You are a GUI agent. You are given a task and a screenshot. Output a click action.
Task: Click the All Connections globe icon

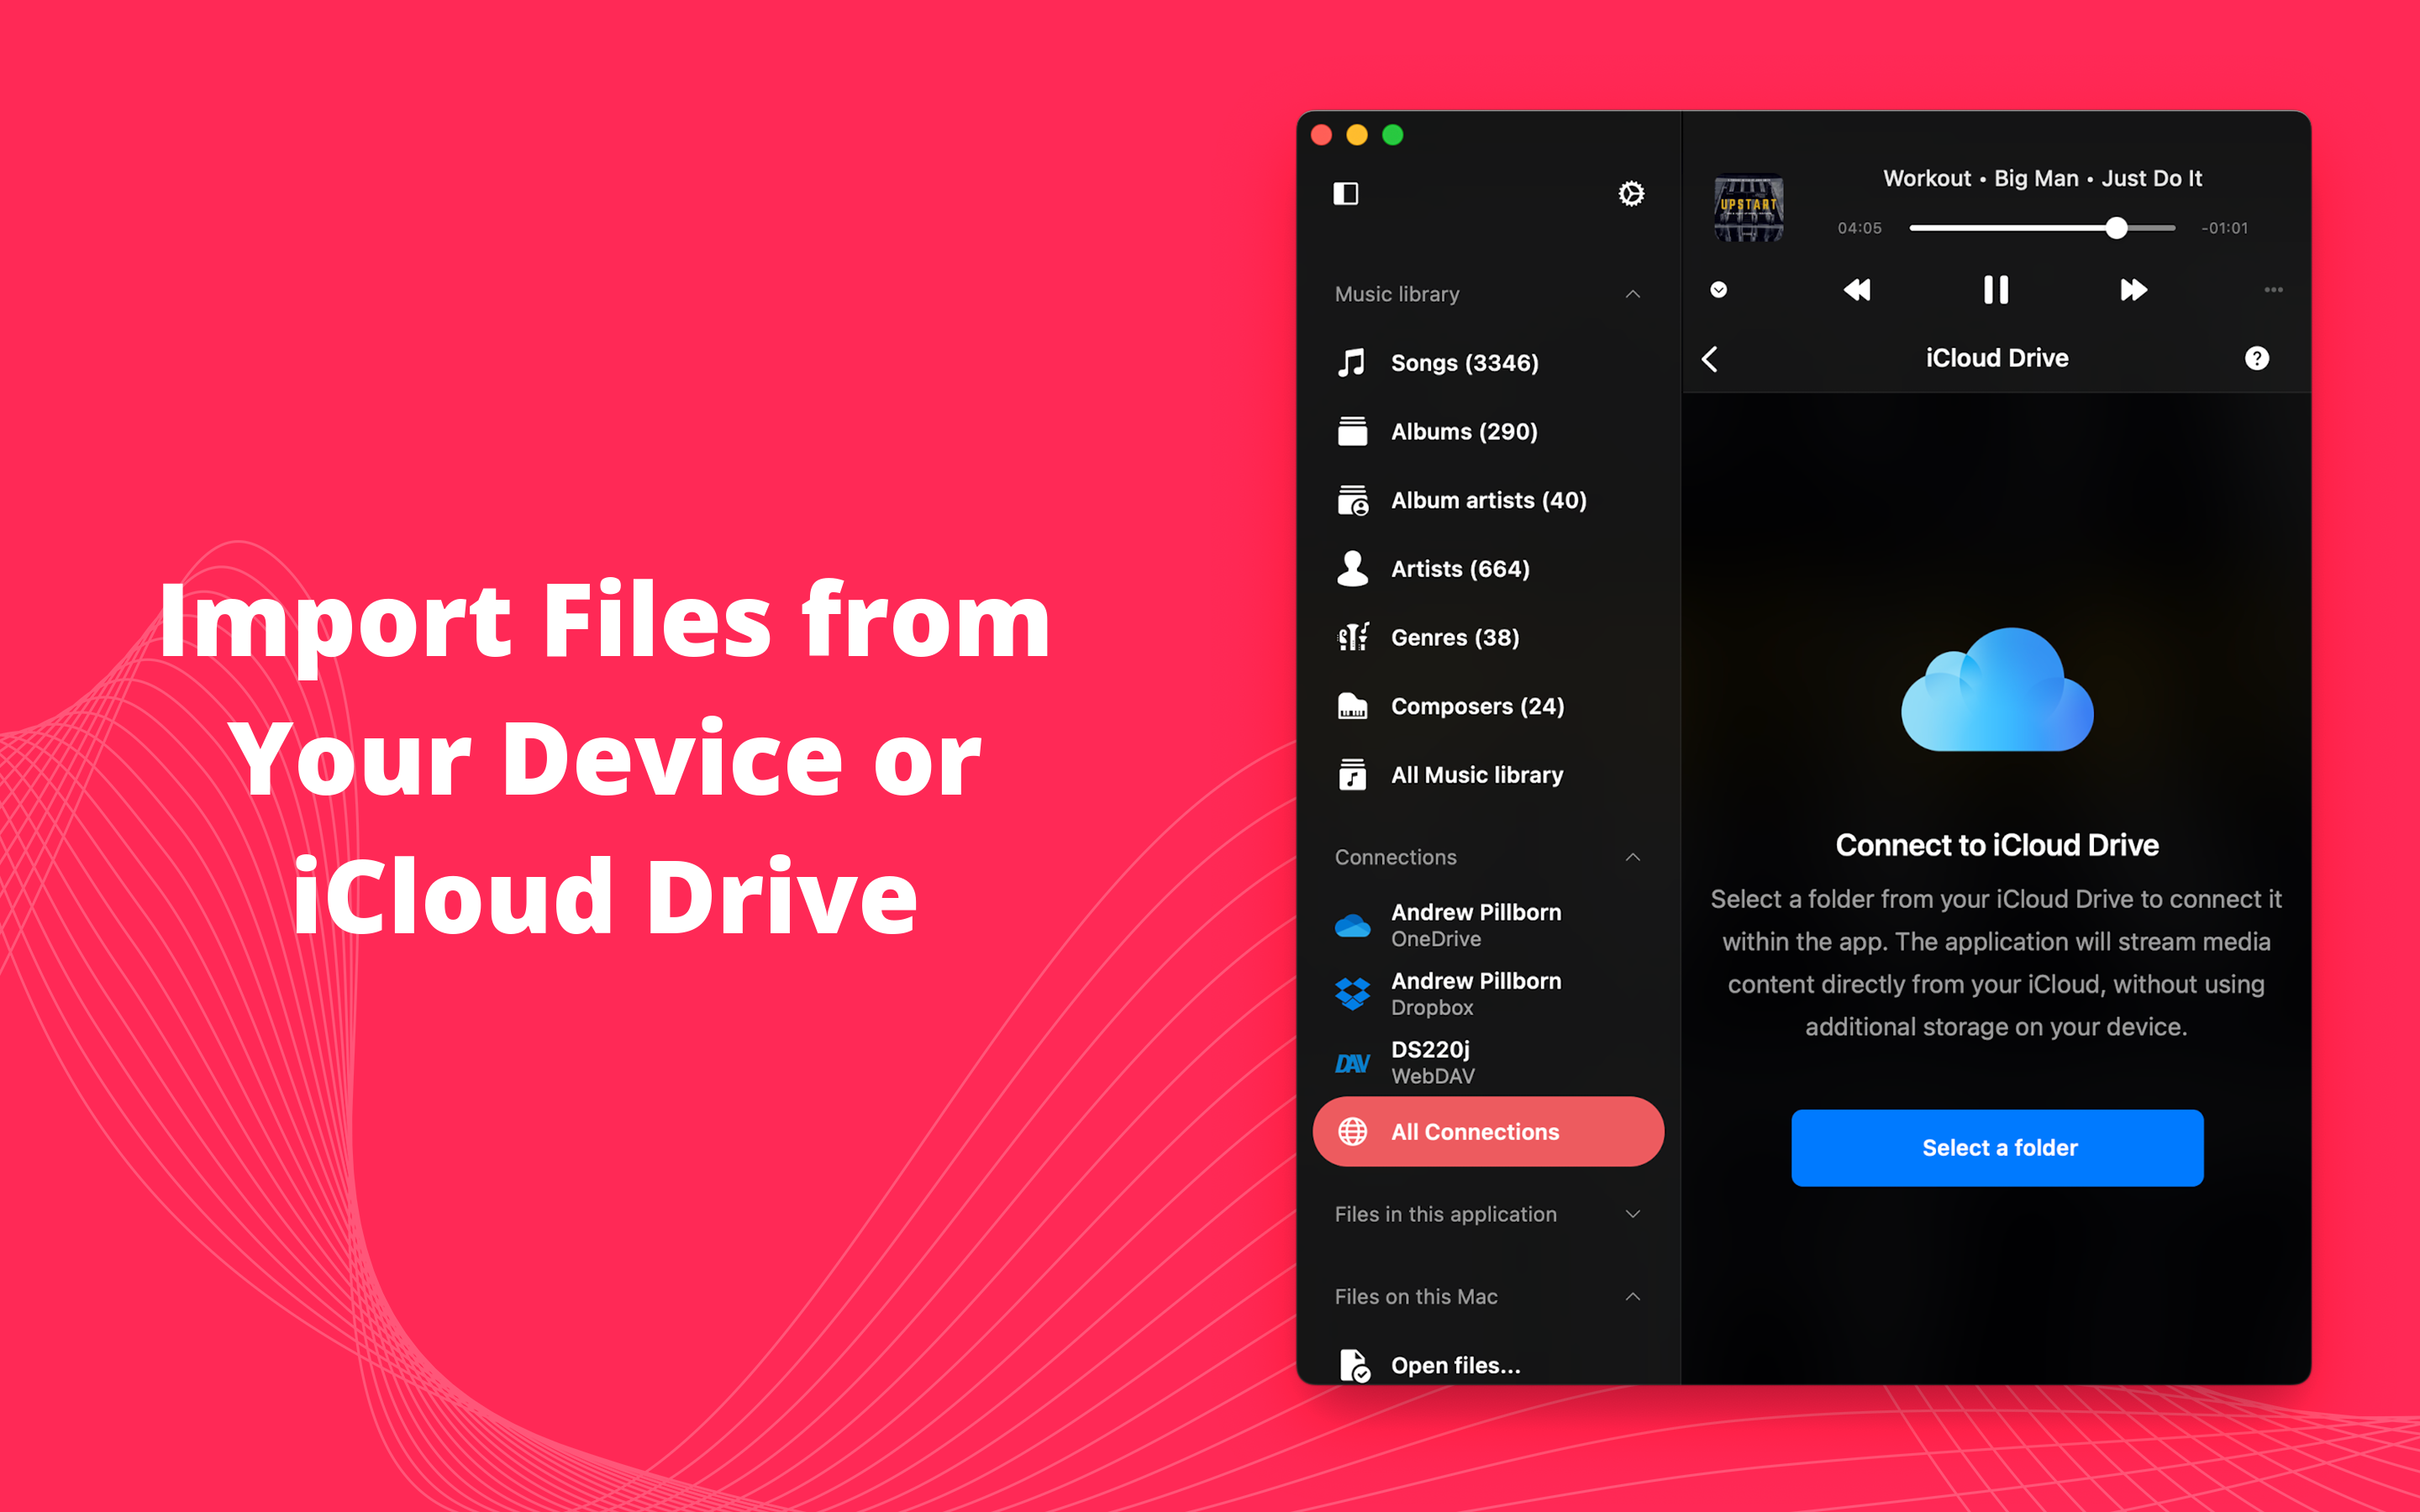click(1352, 1131)
